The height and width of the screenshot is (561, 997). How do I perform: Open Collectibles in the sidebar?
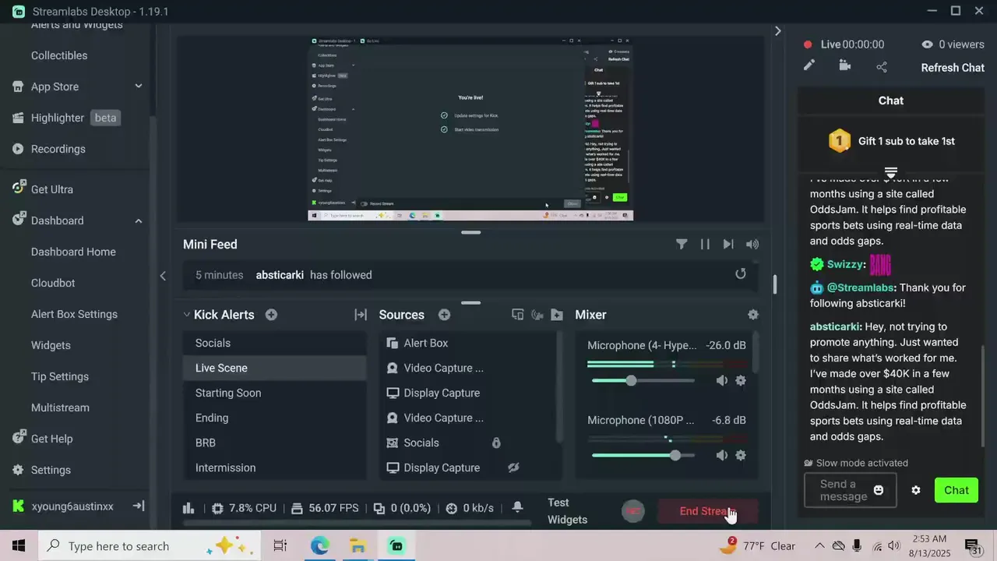pos(59,55)
